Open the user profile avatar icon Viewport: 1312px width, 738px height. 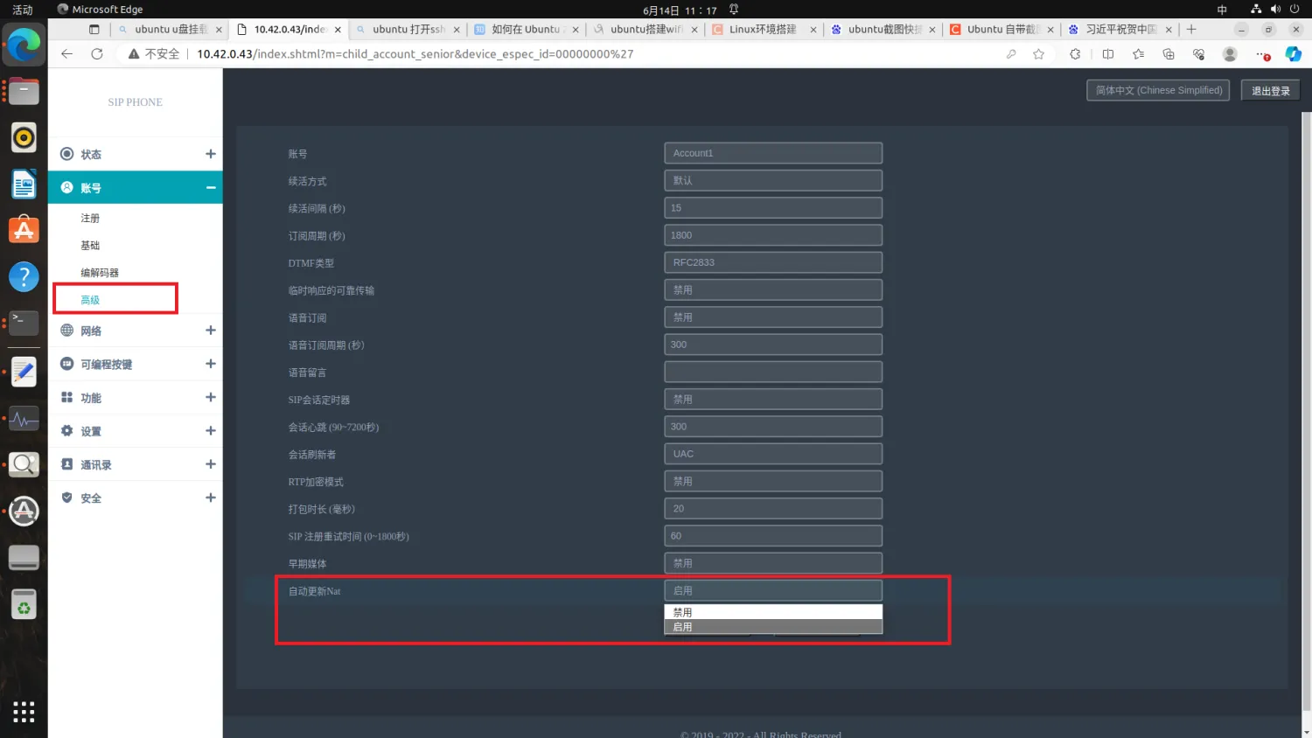click(x=1230, y=54)
